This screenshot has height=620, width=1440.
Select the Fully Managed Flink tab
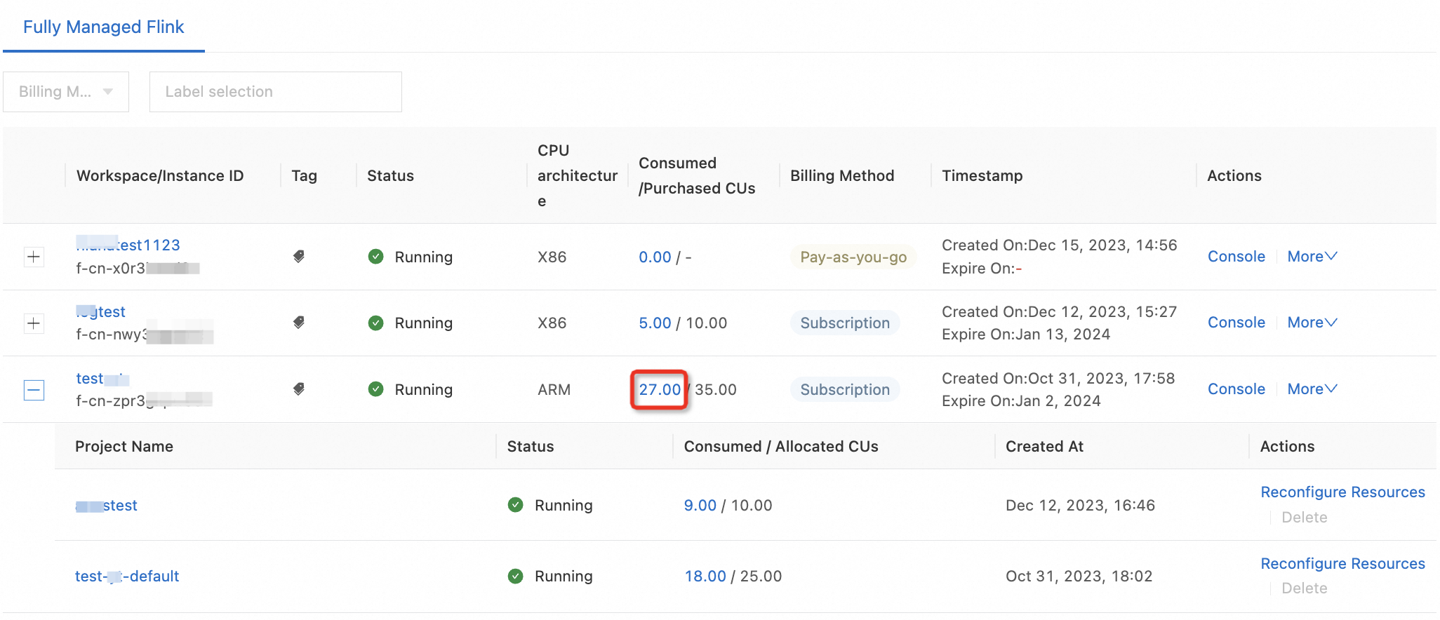pyautogui.click(x=103, y=27)
